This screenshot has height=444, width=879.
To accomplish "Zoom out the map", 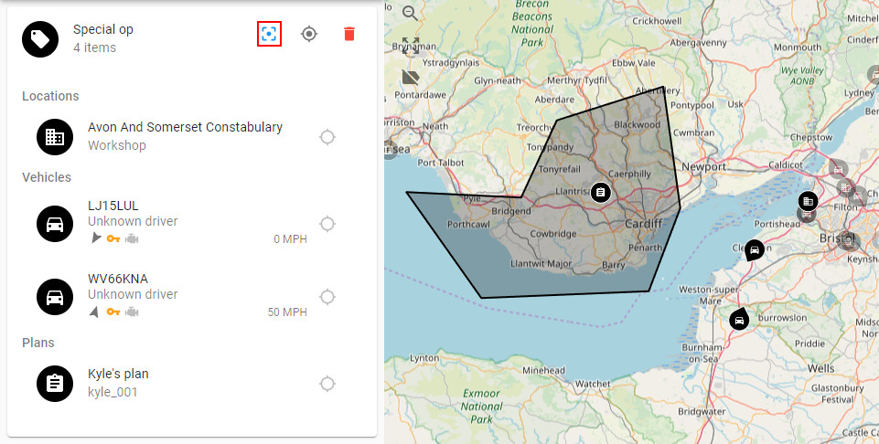I will point(411,13).
